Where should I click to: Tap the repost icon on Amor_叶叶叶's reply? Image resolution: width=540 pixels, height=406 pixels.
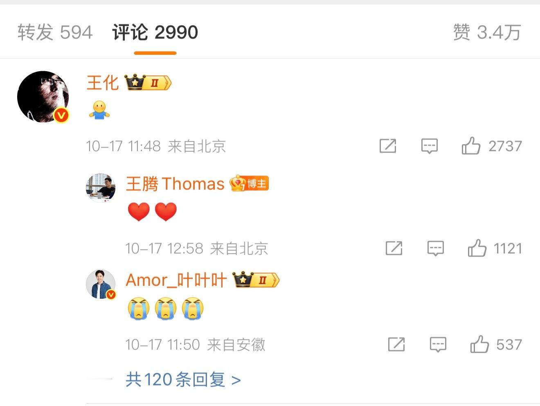pos(396,344)
